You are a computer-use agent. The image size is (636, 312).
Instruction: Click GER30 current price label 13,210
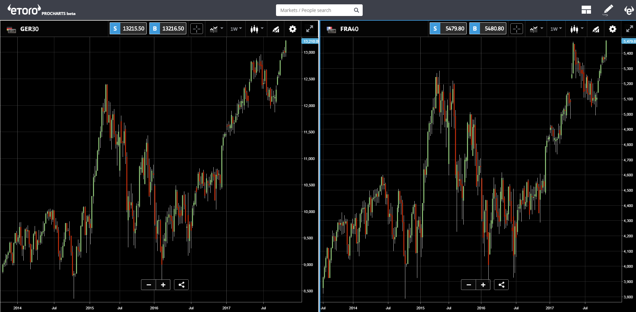click(x=310, y=41)
